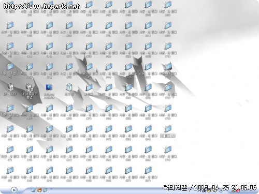Select folder 사본 - 새 폴더 (55)
The height and width of the screenshot is (194, 259).
[128, 112]
